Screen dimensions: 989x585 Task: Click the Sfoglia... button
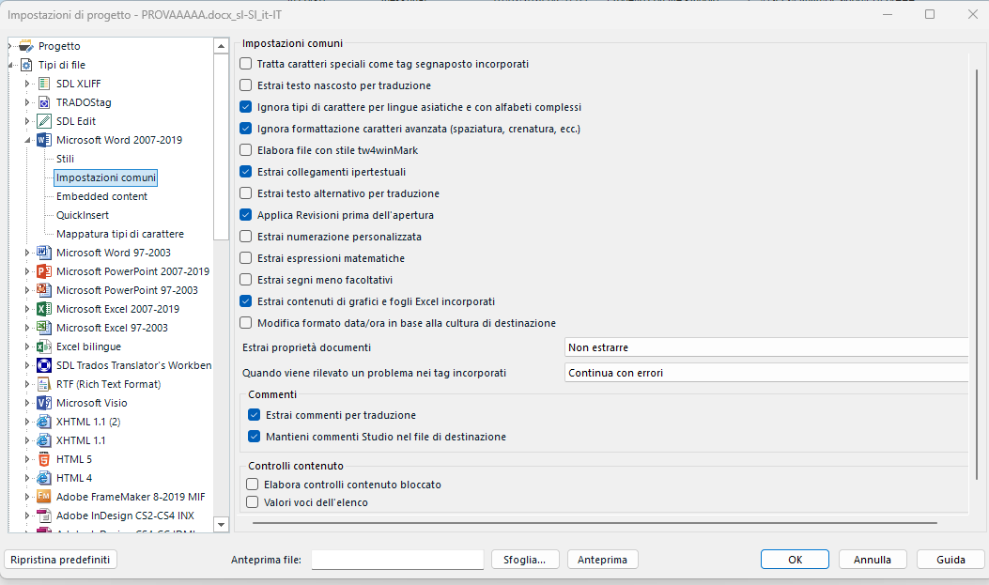pyautogui.click(x=524, y=560)
